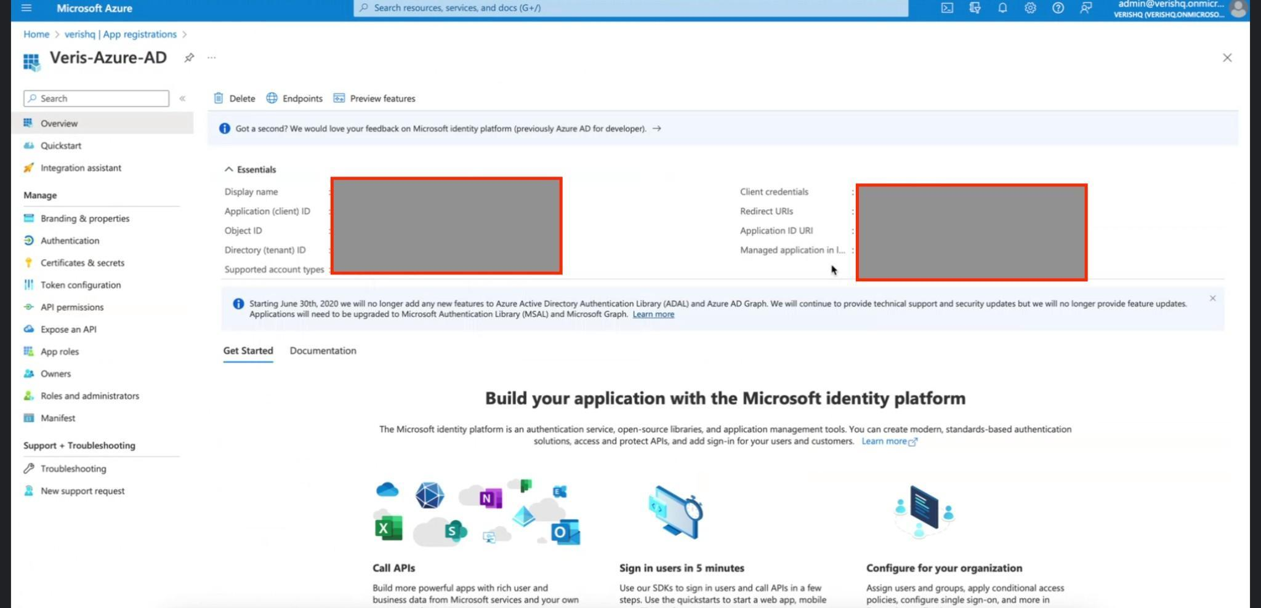Switch to the Documentation tab
Viewport: 1261px width, 608px height.
coord(323,351)
